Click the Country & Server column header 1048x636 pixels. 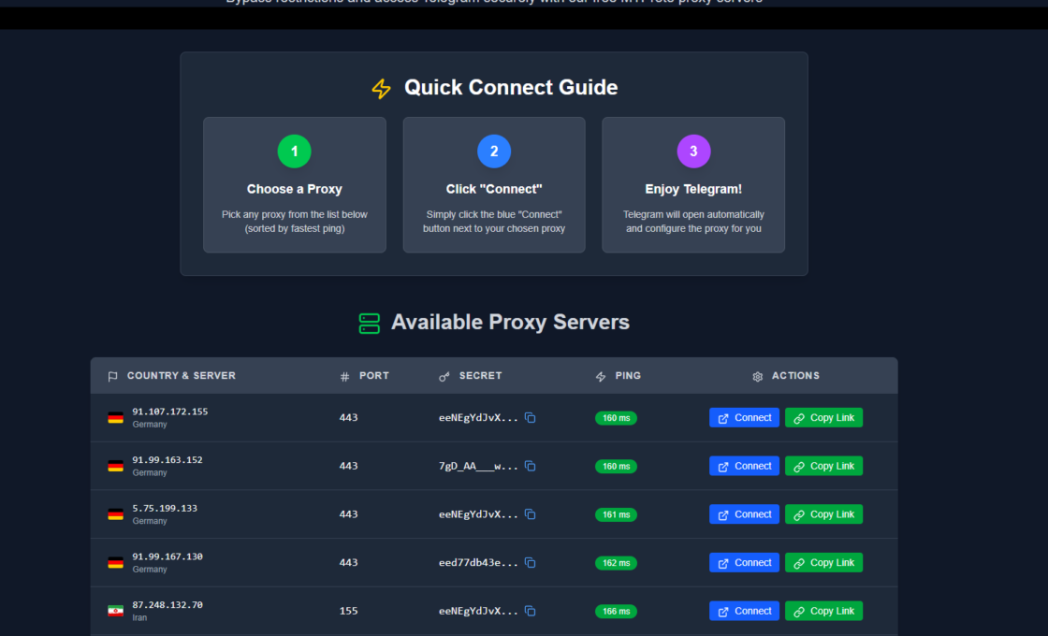[172, 376]
